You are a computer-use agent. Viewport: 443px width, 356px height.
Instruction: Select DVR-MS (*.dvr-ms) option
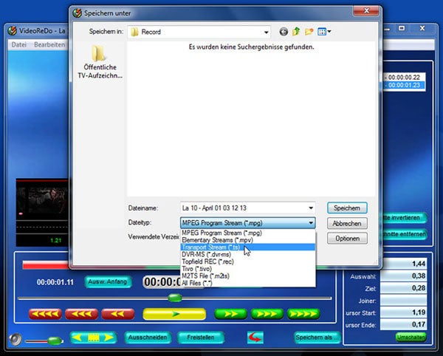(x=248, y=254)
